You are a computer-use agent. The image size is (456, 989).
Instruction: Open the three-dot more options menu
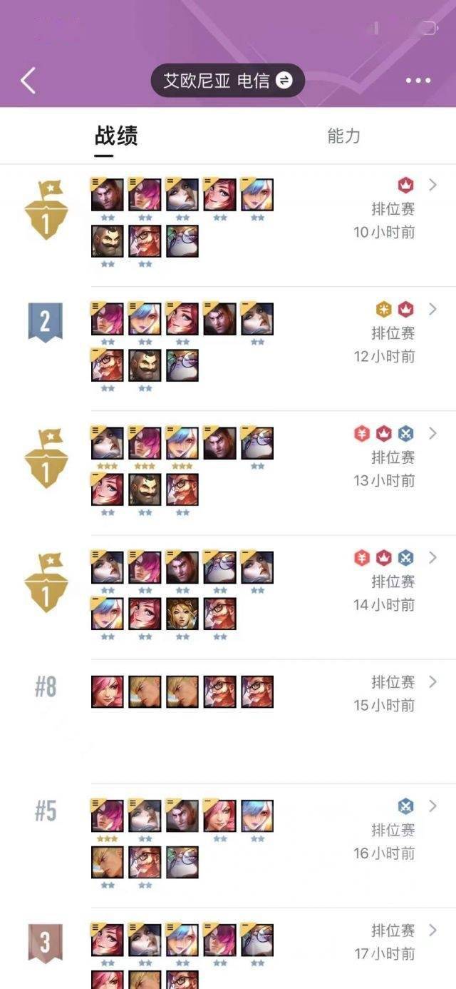point(418,81)
